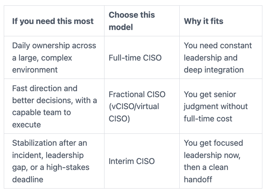
Task: Click the words "gap, or a high-stakes"
Action: [51, 167]
